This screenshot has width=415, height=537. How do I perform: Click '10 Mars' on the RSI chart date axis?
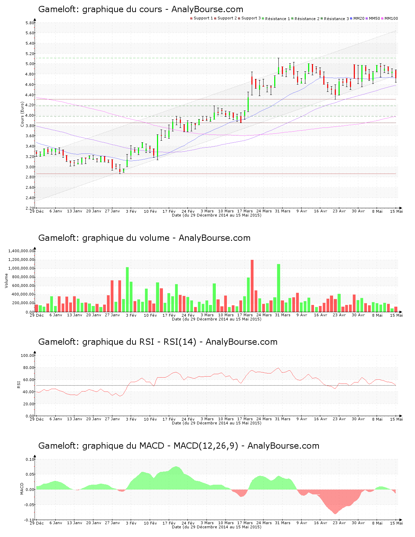click(226, 419)
